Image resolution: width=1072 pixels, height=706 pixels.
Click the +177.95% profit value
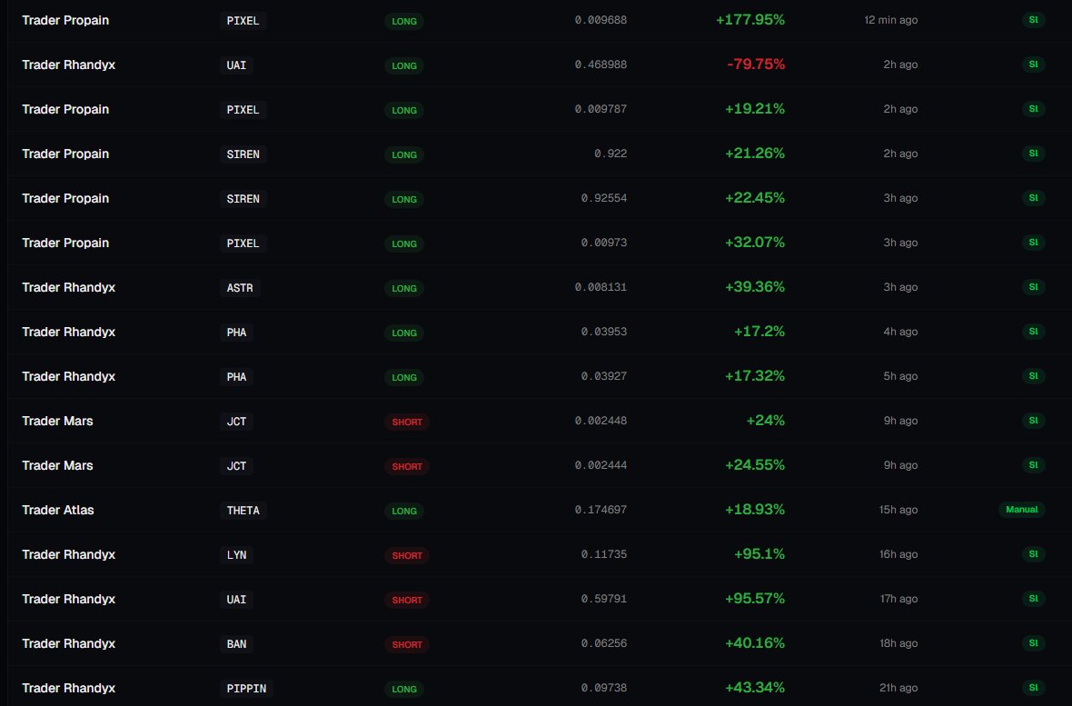pos(749,19)
